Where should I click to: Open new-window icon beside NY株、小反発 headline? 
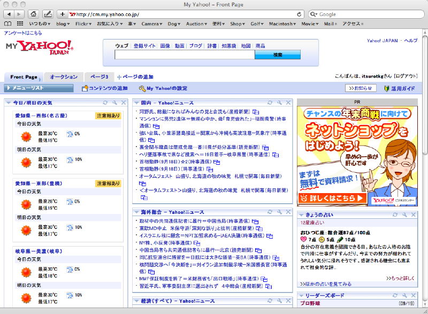point(197,243)
